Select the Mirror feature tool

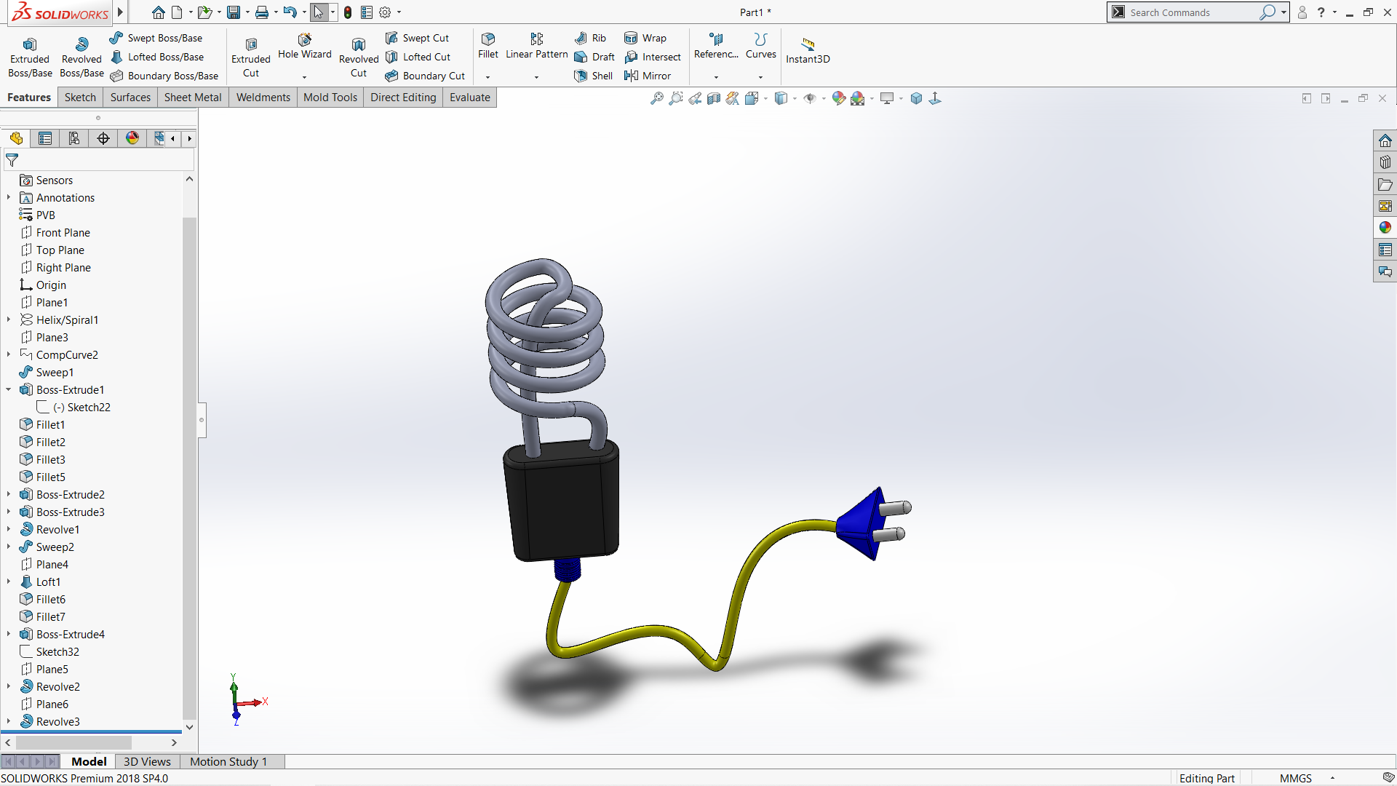pos(632,76)
